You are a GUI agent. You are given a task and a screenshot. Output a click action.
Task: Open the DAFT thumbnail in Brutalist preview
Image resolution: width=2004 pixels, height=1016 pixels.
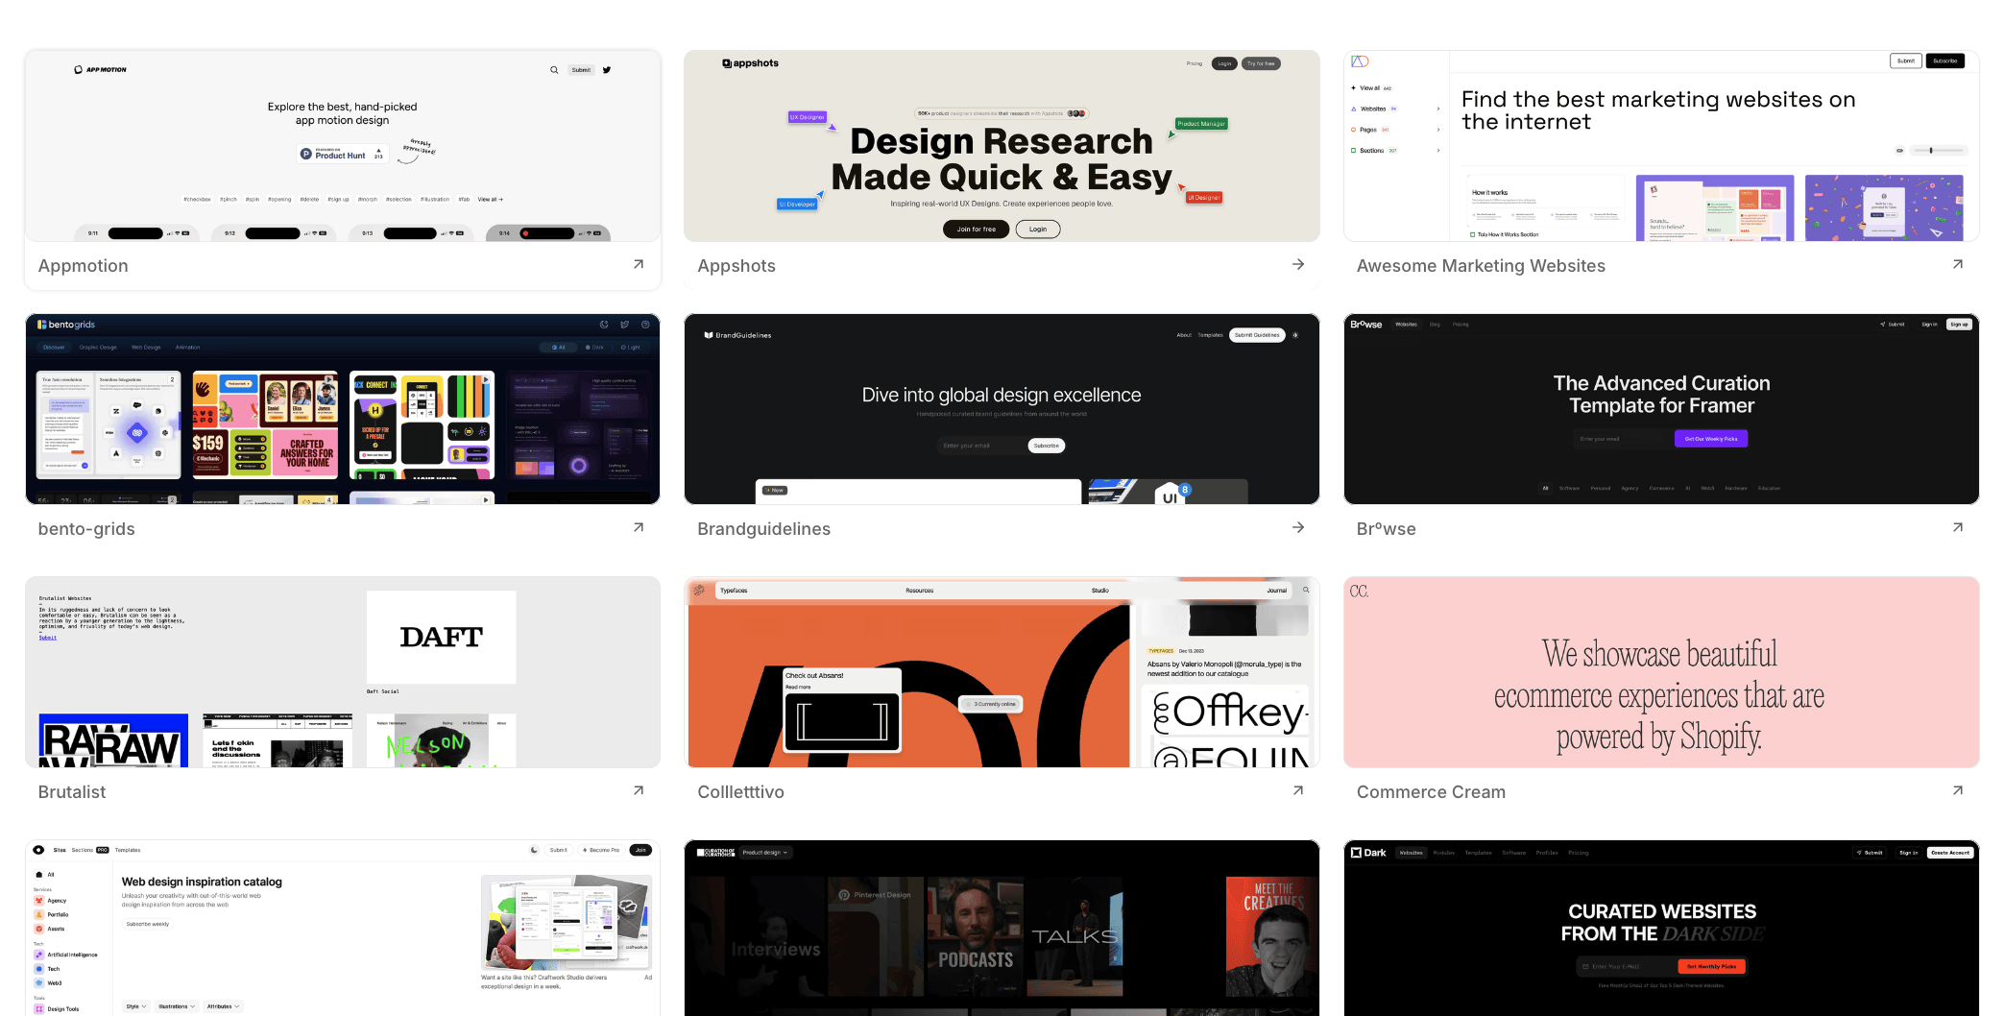pos(442,637)
